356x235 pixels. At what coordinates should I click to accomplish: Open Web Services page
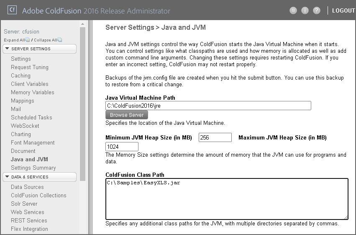28,212
